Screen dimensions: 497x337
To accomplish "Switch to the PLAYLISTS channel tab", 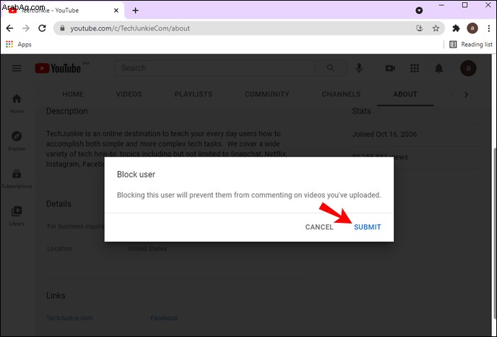I will tap(193, 94).
